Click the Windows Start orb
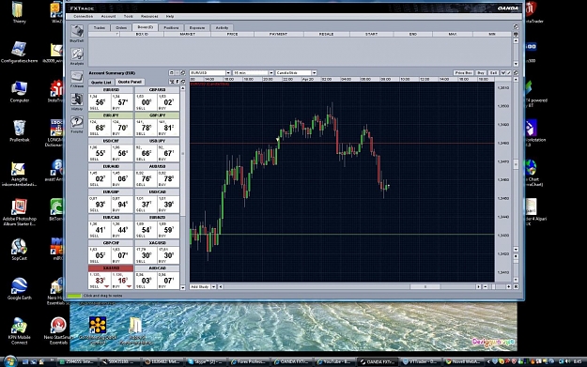587x367 pixels. click(9, 361)
